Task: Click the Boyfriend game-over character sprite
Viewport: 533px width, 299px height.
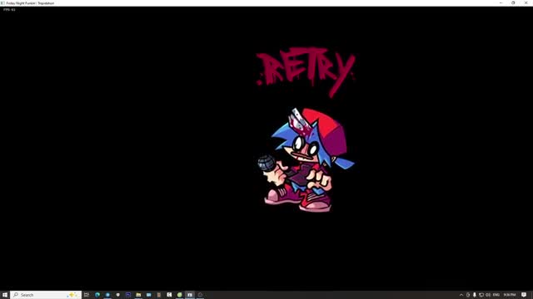Action: pos(306,160)
